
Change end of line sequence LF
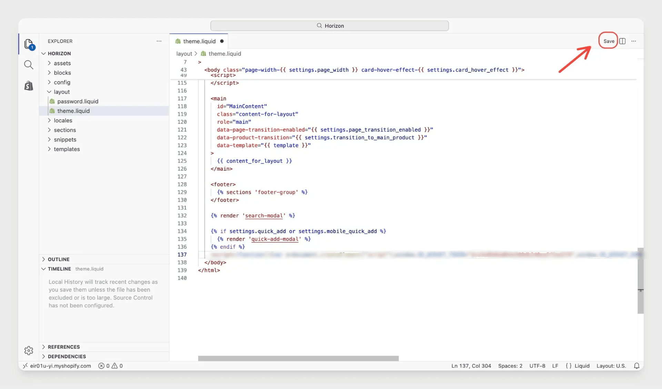tap(555, 366)
